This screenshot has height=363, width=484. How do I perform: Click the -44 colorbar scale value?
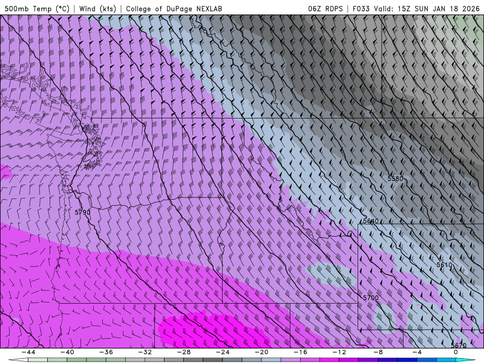pos(28,352)
